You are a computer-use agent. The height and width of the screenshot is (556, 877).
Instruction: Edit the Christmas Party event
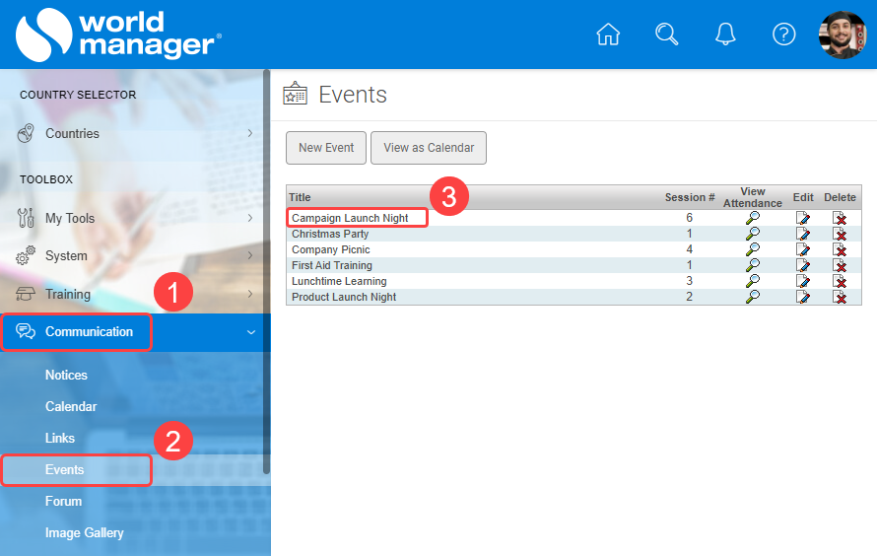tap(803, 234)
